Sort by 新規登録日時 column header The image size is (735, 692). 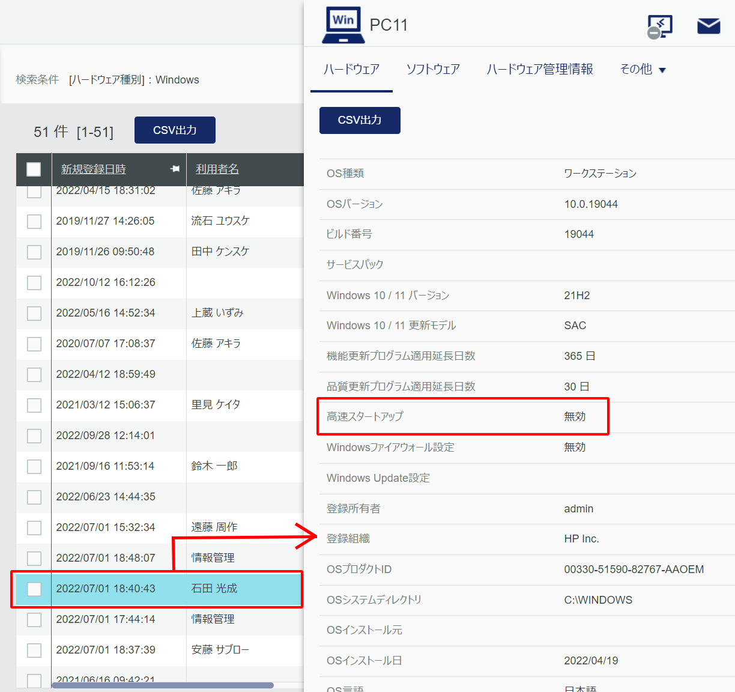[x=93, y=169]
